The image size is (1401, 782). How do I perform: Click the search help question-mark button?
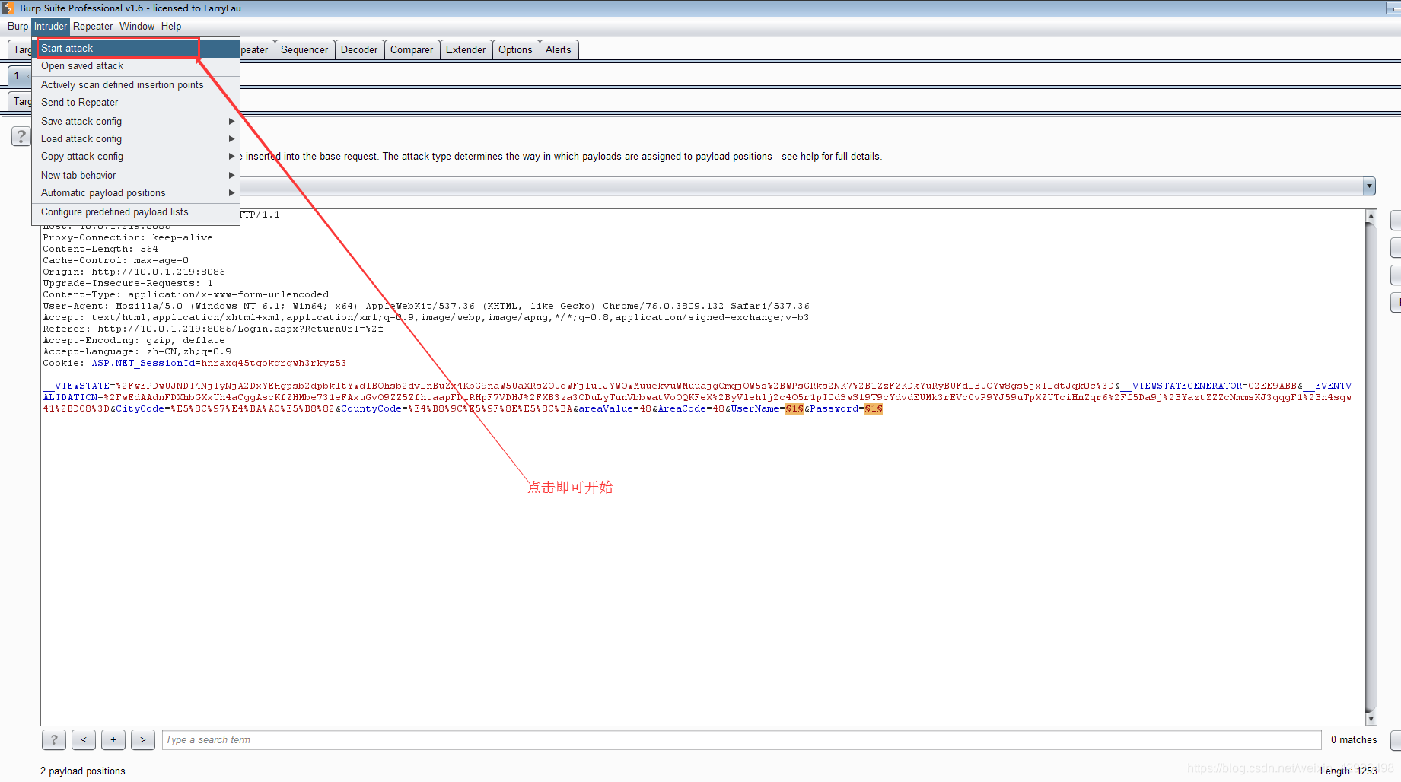[x=53, y=739]
